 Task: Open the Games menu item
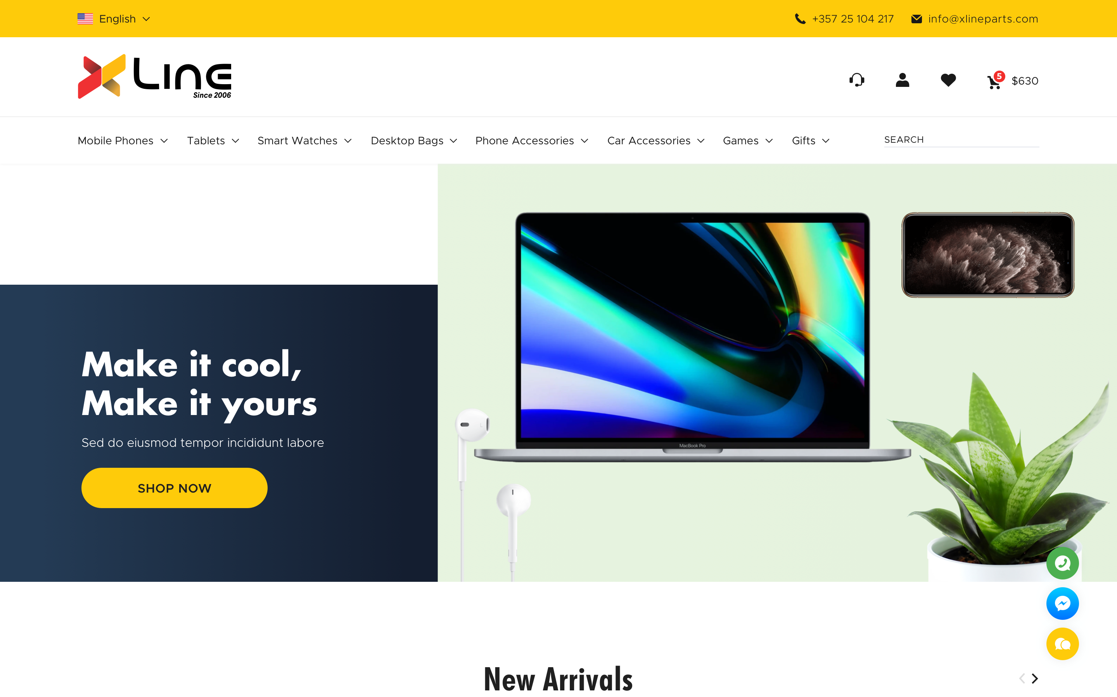tap(747, 140)
